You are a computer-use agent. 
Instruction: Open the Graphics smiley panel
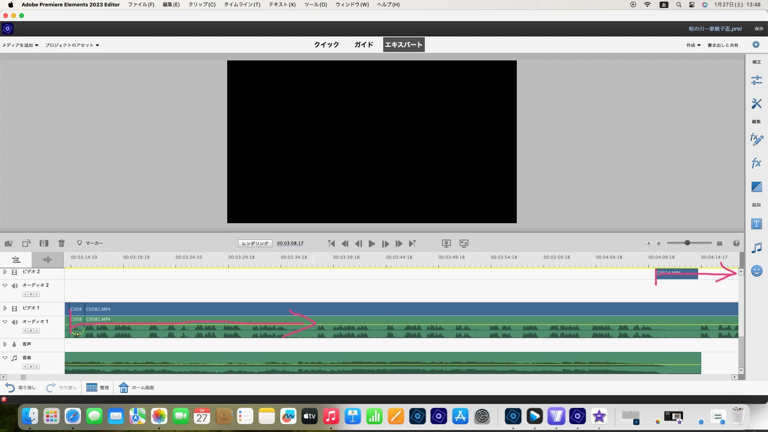[x=756, y=271]
